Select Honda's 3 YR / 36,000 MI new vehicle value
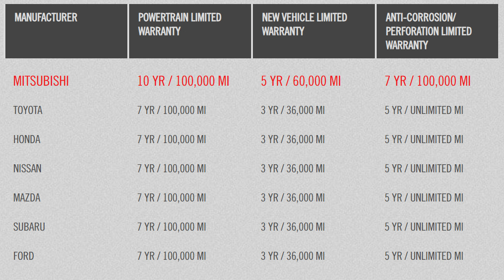The width and height of the screenshot is (504, 280). click(293, 139)
